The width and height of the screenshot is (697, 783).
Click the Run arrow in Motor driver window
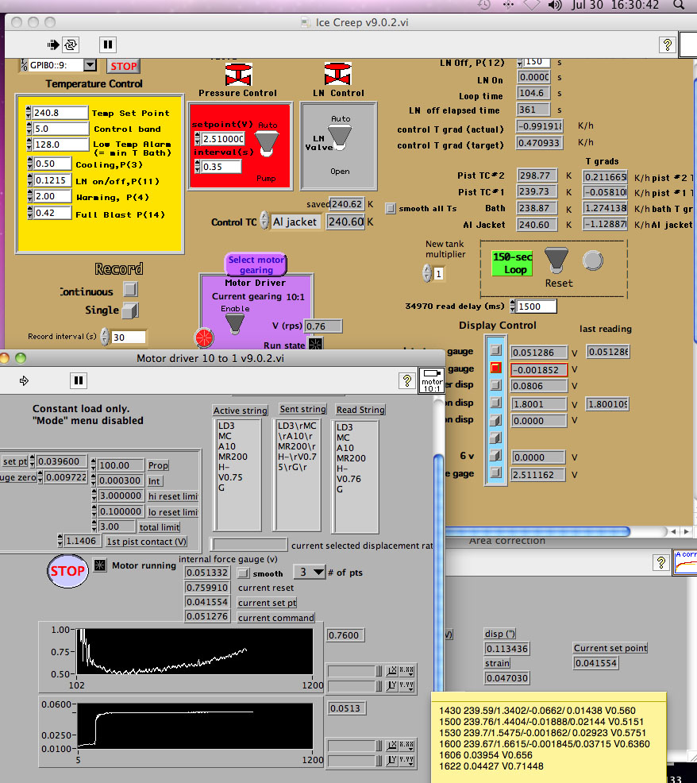pyautogui.click(x=23, y=380)
